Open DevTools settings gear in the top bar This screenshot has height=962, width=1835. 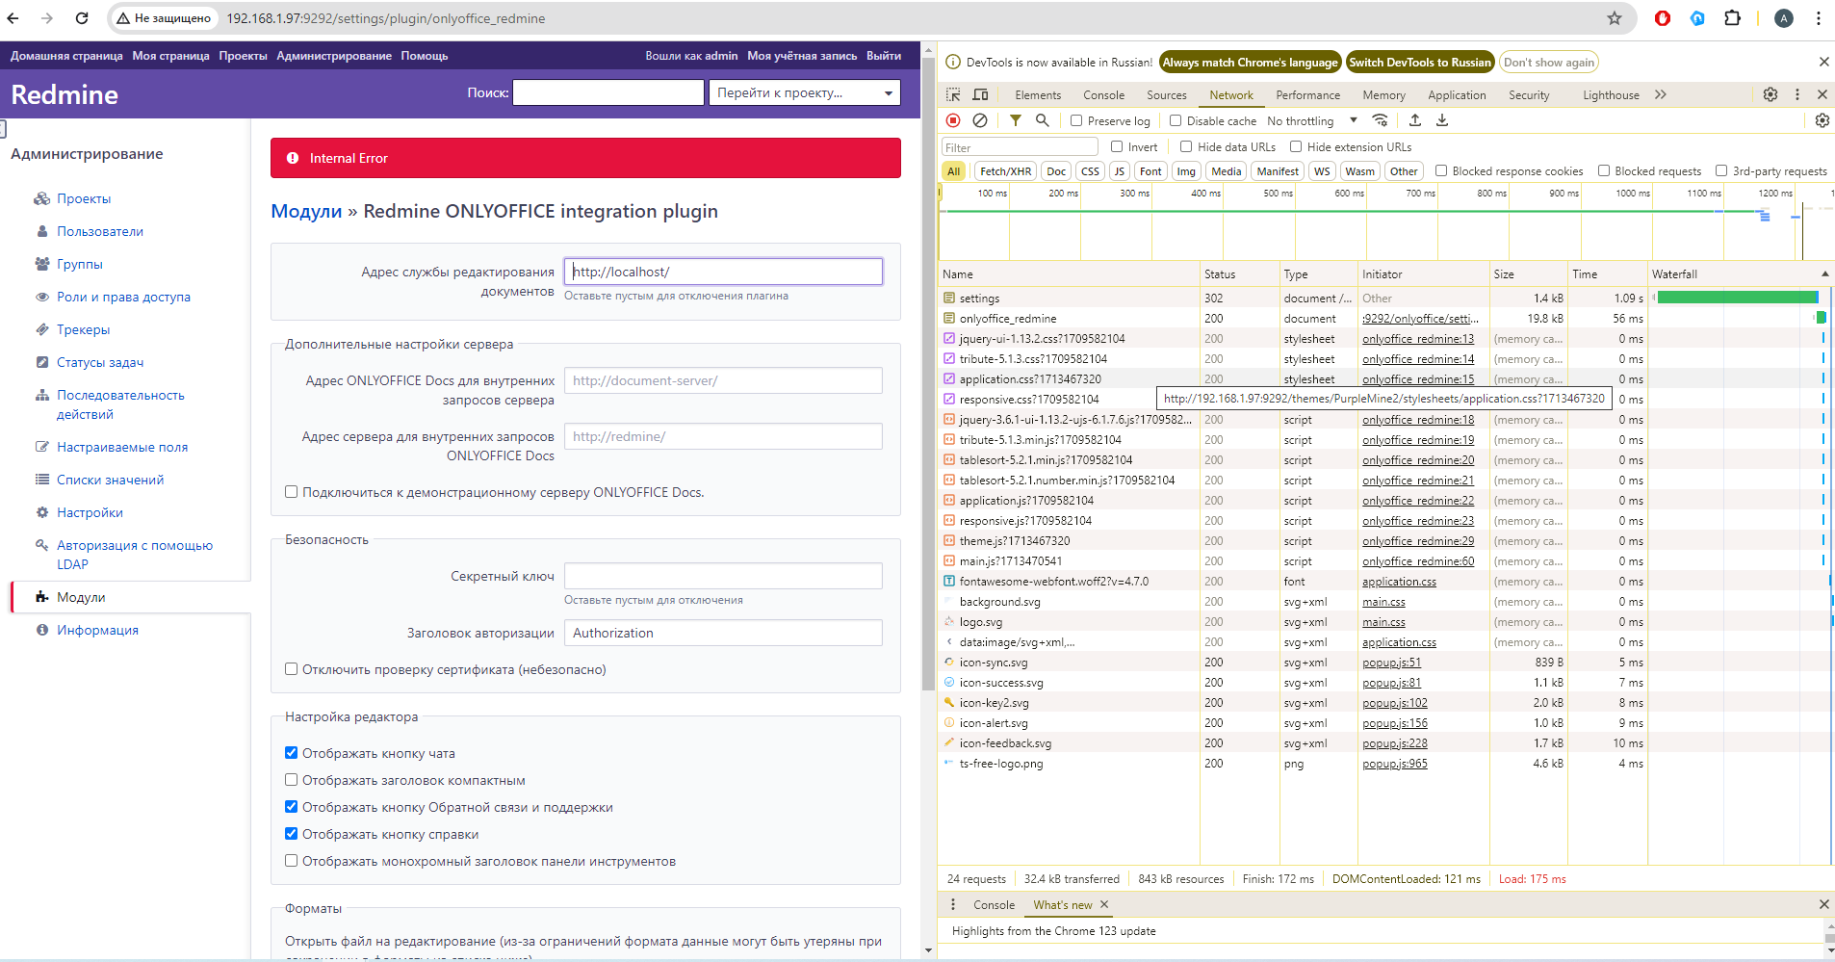click(x=1770, y=94)
